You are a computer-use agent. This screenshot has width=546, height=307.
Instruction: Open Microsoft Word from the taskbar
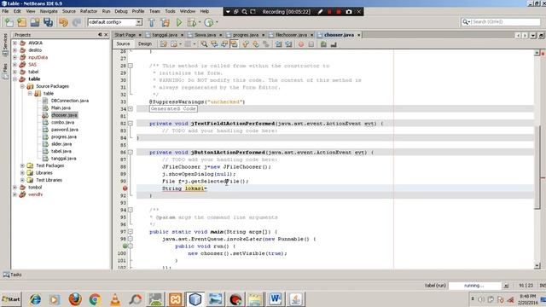[276, 299]
